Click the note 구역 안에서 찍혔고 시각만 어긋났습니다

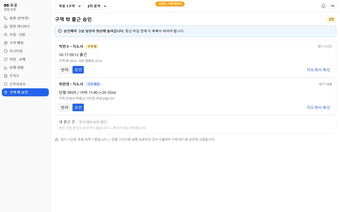point(86,98)
